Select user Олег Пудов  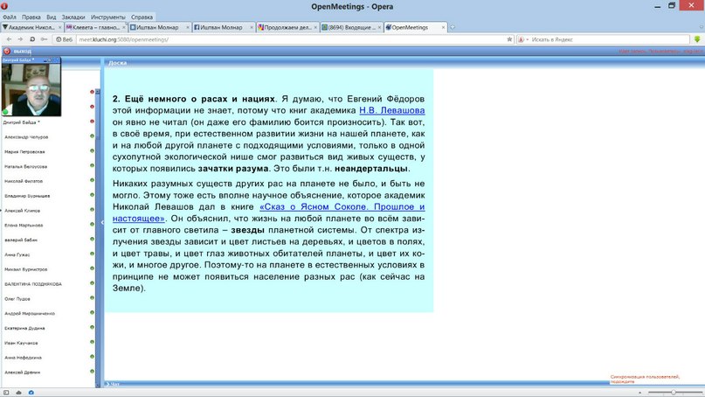click(17, 299)
